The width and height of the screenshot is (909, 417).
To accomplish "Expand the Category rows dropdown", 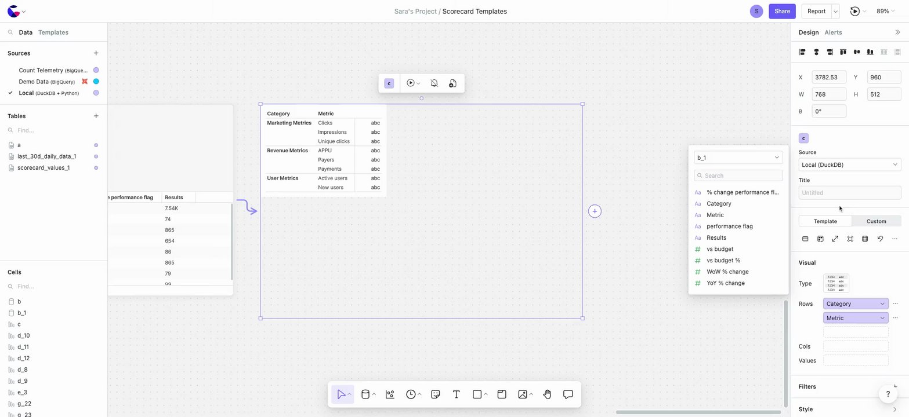I will [856, 304].
